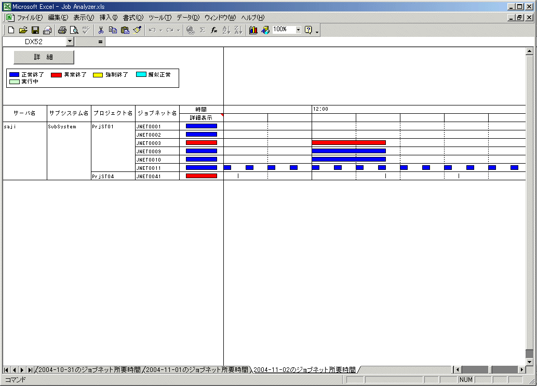Image resolution: width=537 pixels, height=386 pixels.
Task: Open the ツール(T) menu
Action: coord(160,18)
